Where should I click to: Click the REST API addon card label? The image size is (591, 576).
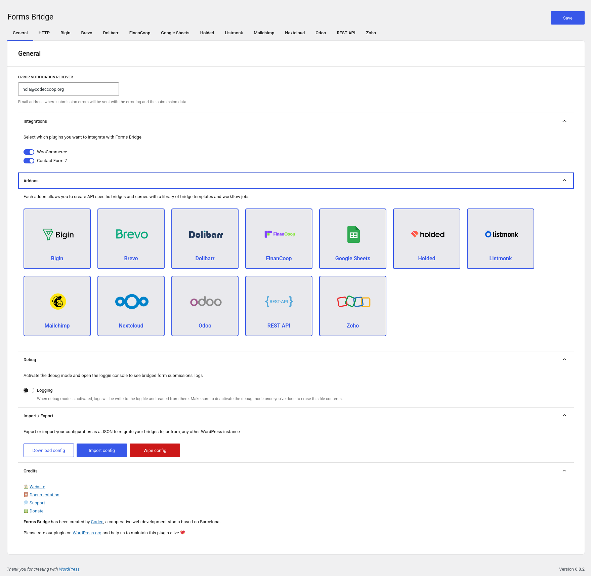[279, 325]
